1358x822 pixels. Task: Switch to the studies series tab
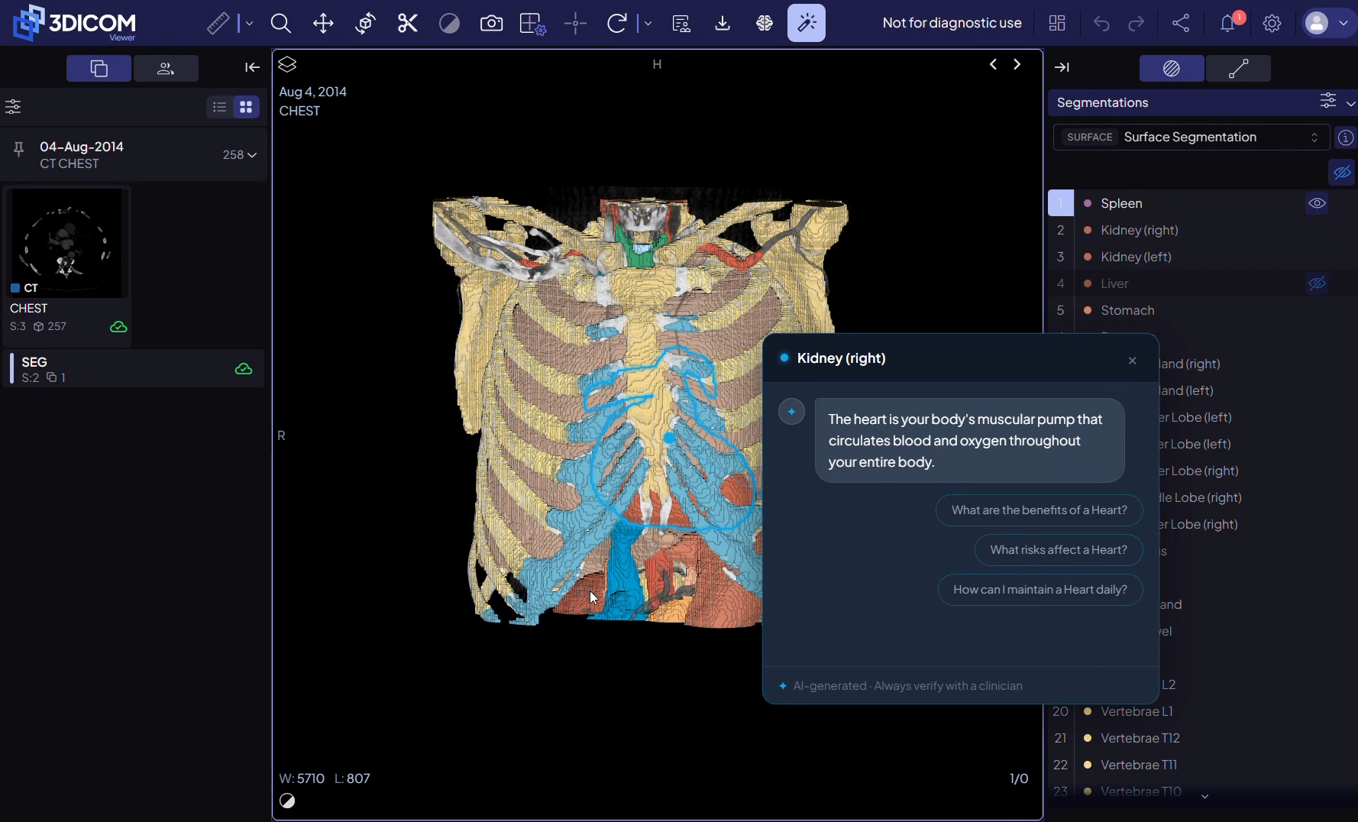pos(99,68)
